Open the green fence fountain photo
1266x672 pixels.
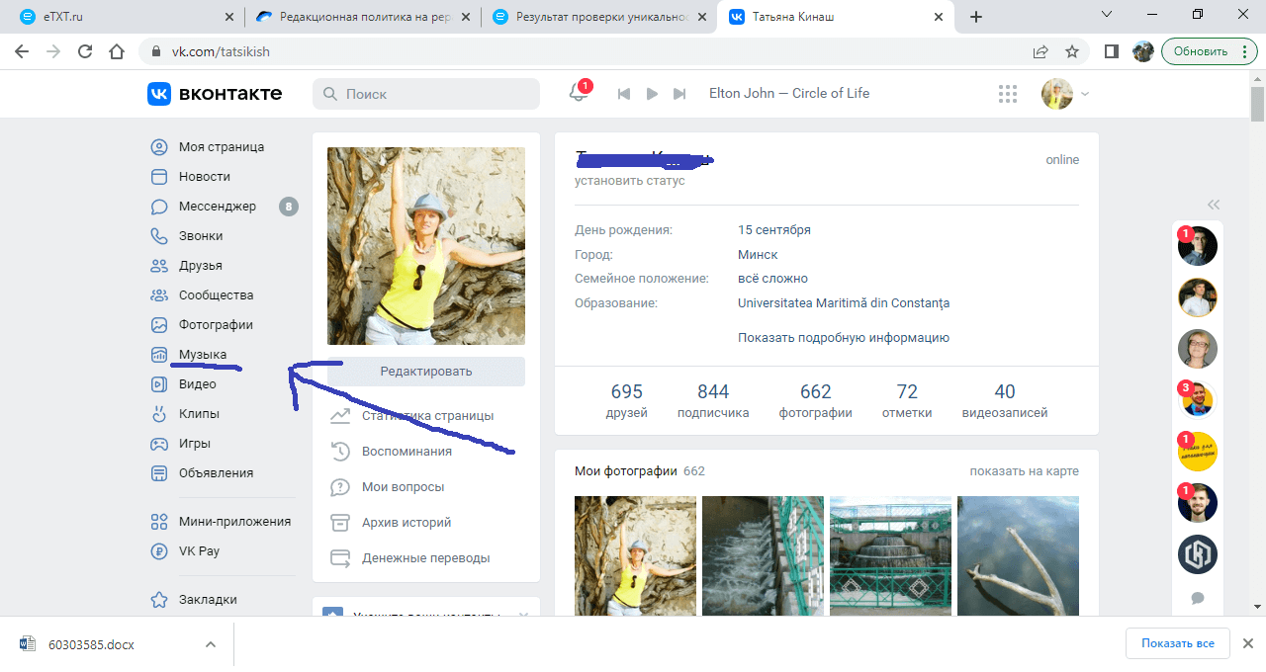pyautogui.click(x=890, y=556)
